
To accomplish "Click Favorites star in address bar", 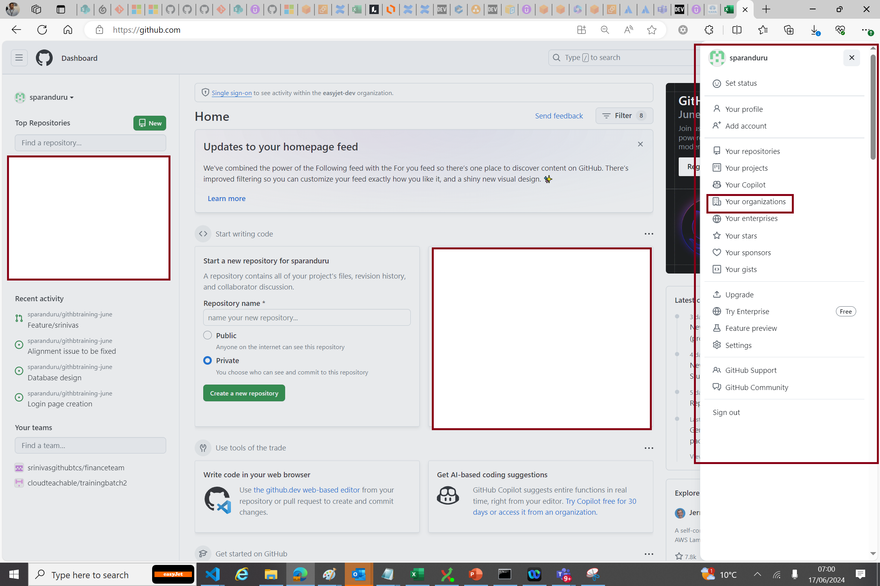I will click(x=651, y=30).
